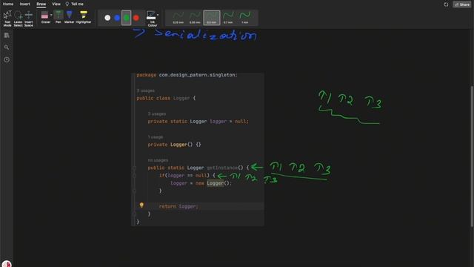Set pen thickness to 0.35 mm

click(x=195, y=18)
